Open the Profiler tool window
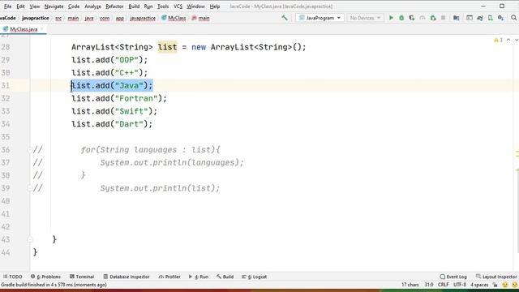519x292 pixels. [169, 277]
